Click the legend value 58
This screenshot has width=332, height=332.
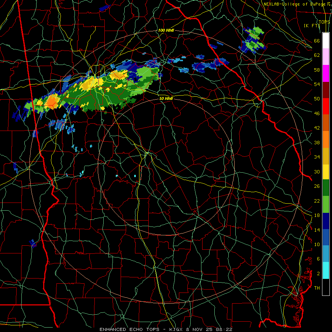tap(317, 70)
